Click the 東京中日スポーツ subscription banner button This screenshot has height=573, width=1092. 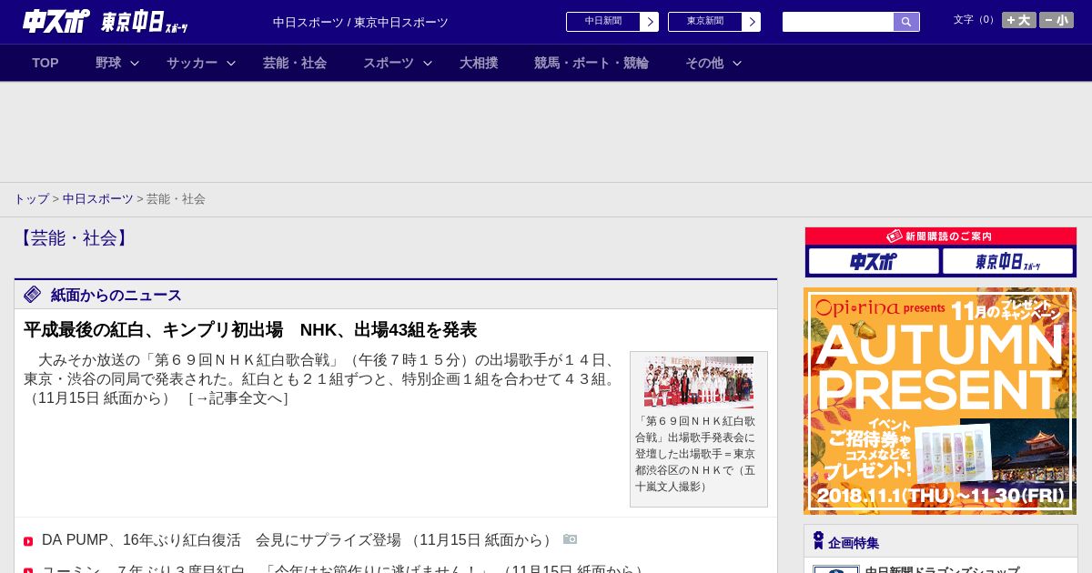1007,262
